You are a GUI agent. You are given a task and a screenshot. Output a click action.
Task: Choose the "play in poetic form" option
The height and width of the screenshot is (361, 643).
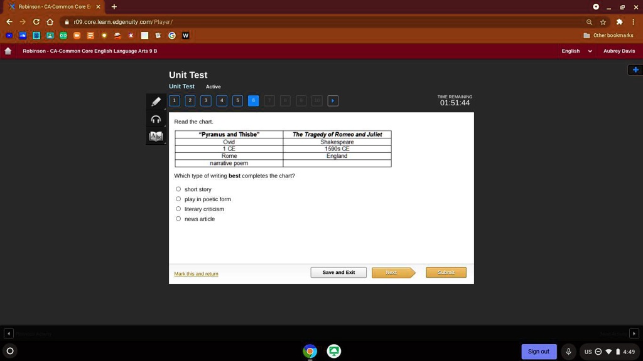coord(178,199)
